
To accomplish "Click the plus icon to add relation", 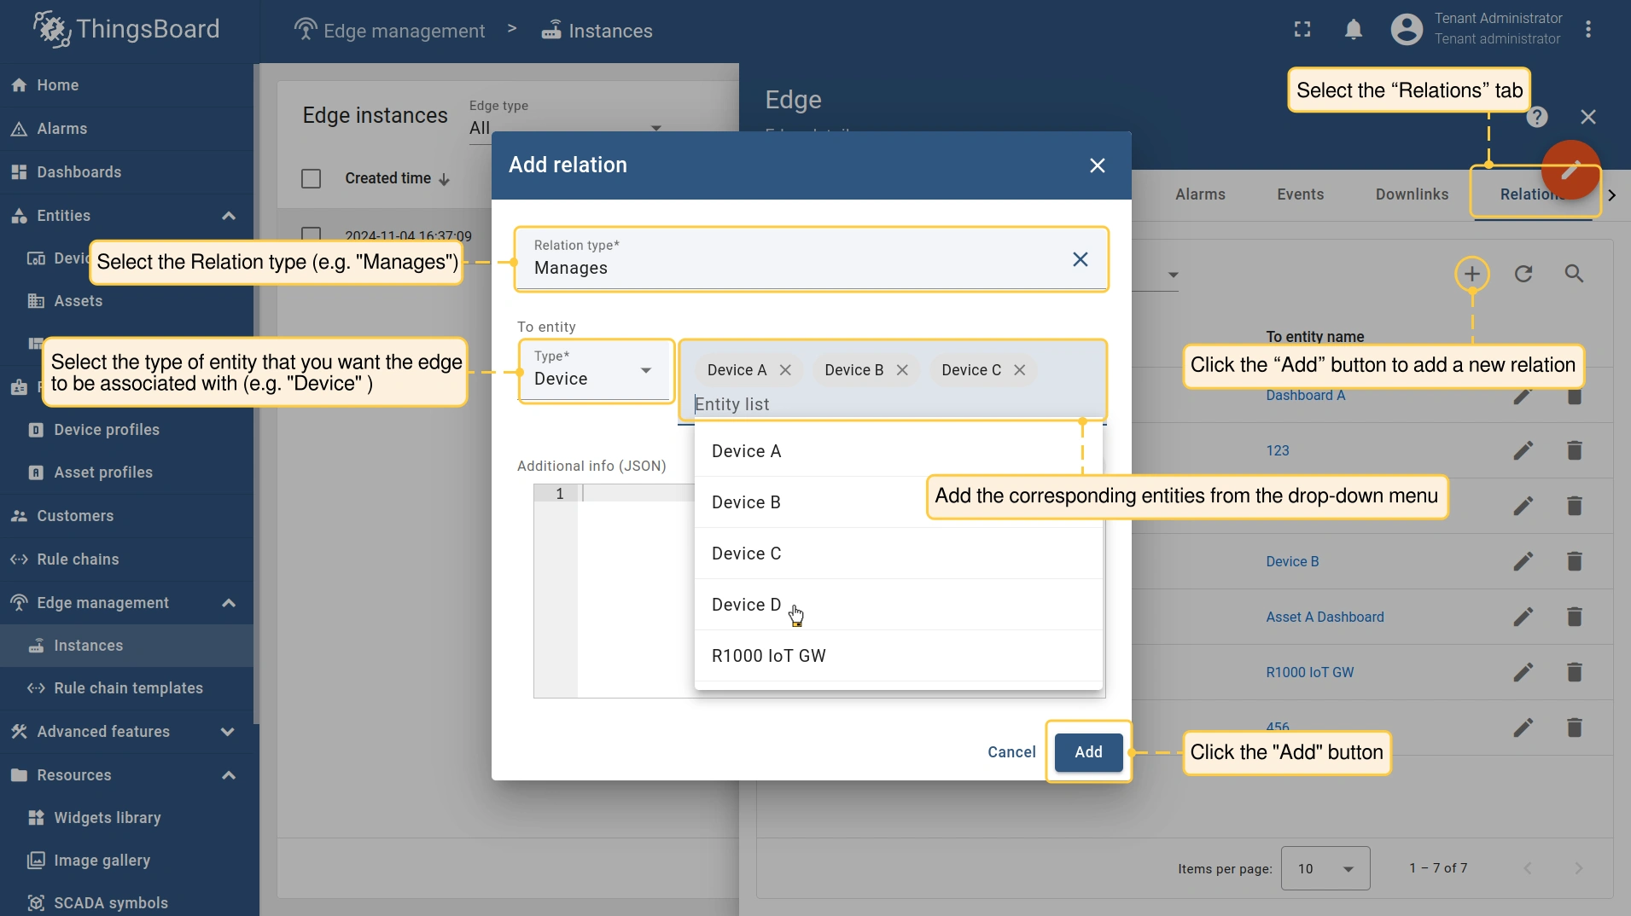I will coord(1471,274).
